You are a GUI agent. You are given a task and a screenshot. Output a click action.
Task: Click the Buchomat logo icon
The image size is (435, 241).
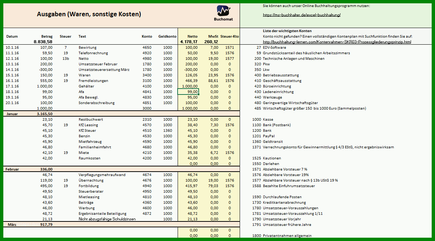click(x=223, y=11)
